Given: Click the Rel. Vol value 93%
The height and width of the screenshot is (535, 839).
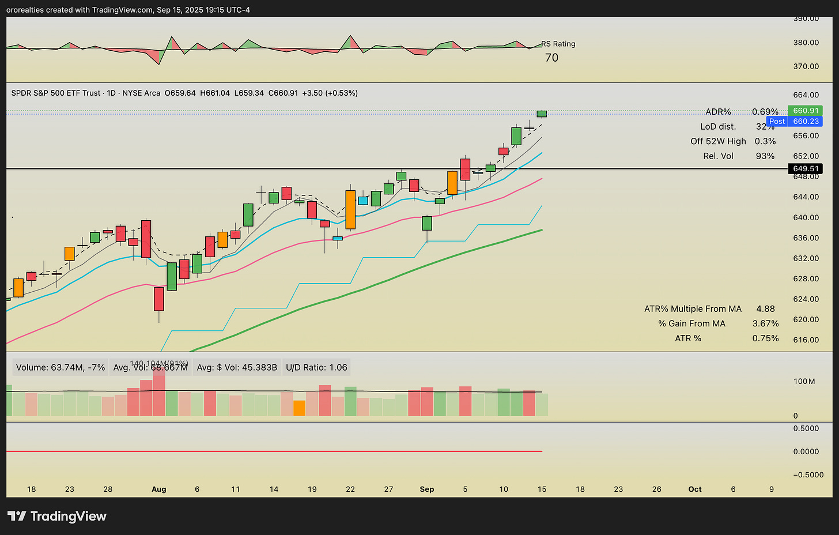Looking at the screenshot, I should click(765, 156).
